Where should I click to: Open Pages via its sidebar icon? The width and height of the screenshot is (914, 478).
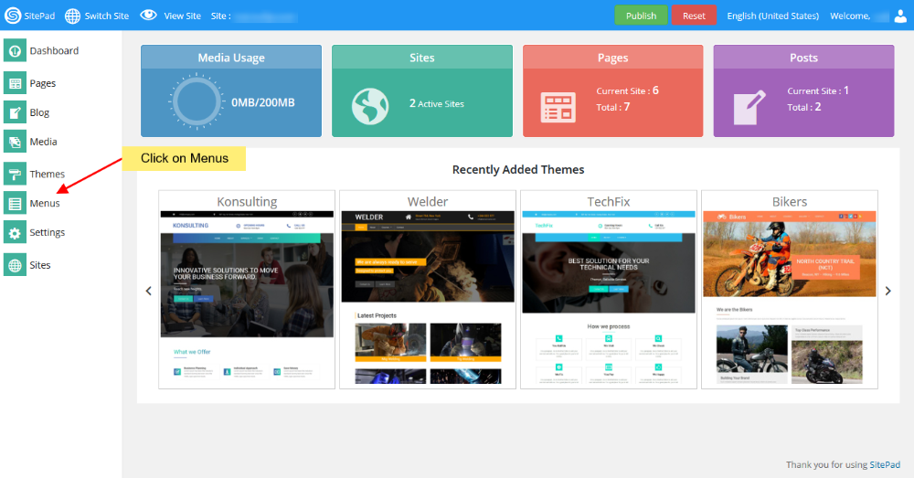(15, 84)
